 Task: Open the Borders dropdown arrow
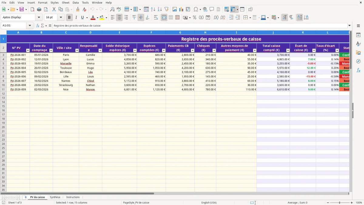coord(250,18)
